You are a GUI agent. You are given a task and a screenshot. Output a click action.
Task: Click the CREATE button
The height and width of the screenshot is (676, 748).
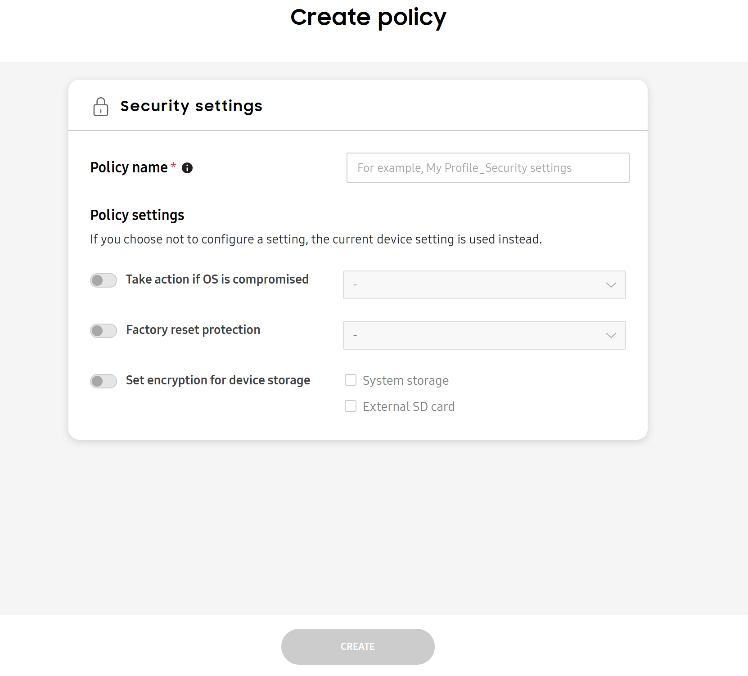coord(357,646)
